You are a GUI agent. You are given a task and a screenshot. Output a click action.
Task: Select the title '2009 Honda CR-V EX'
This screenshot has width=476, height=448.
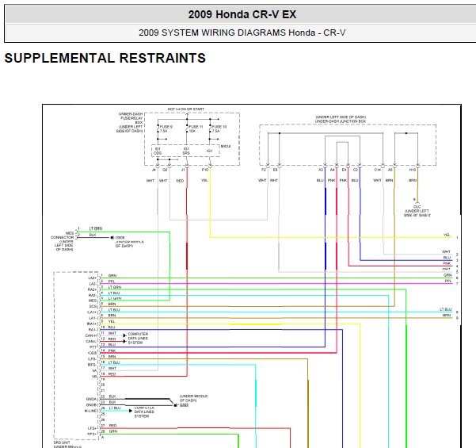click(242, 14)
